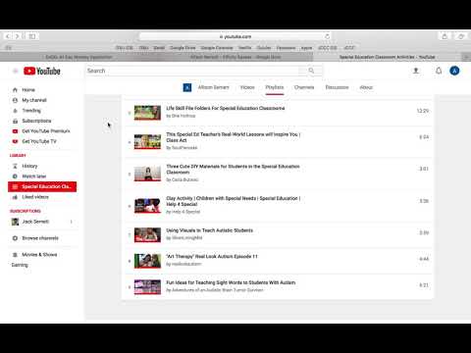The height and width of the screenshot is (353, 471).
Task: Open Netflix bookmark in favorites bar
Action: [x=244, y=48]
